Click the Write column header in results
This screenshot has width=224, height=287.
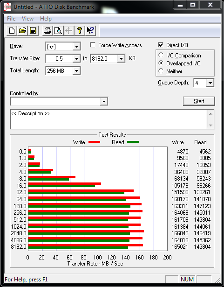click(x=177, y=142)
